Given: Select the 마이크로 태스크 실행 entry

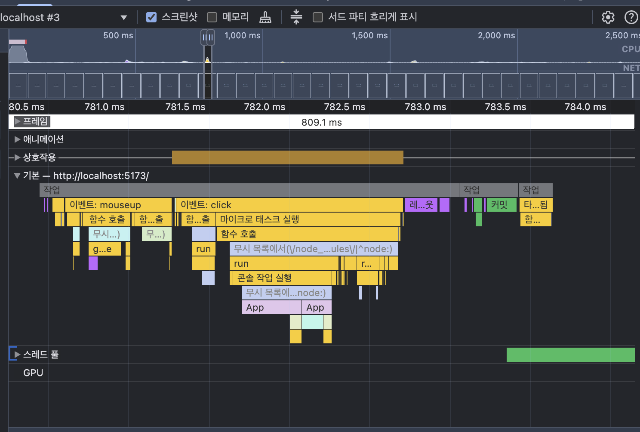Looking at the screenshot, I should click(308, 219).
